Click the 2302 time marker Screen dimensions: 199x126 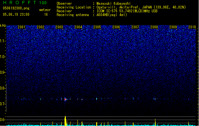40,27
